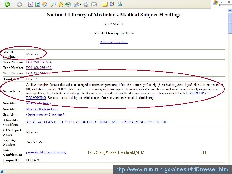
Task: Click the unique ID value D008628
Action: 33,160
